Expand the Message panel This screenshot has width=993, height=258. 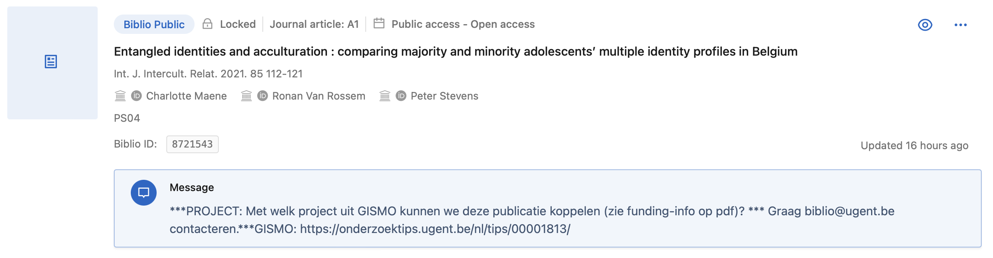click(191, 188)
